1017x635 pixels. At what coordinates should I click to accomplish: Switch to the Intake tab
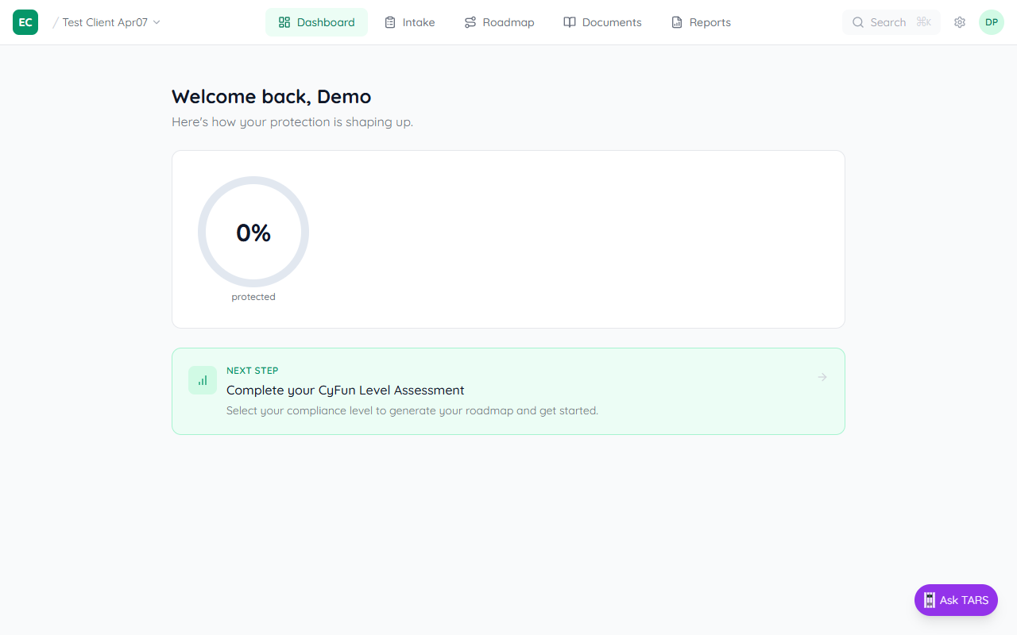(x=409, y=21)
